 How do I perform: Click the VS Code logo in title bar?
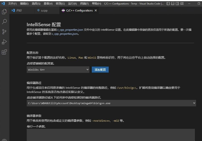click(x=3, y=4)
